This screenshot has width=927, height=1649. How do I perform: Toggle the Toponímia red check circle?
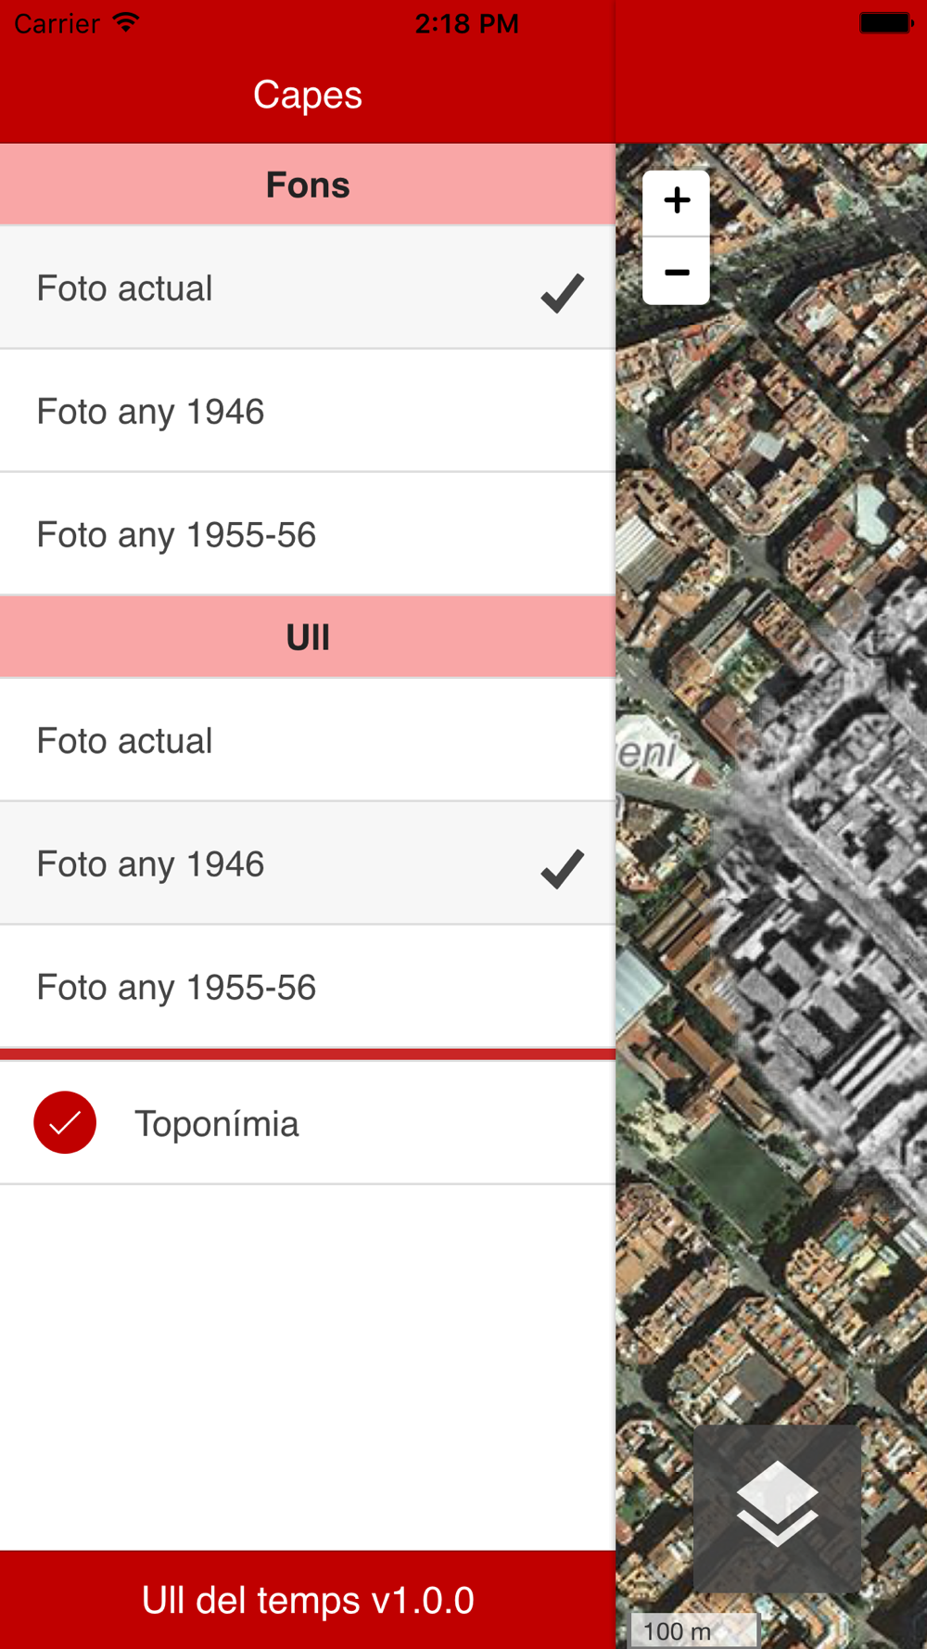[x=65, y=1122]
